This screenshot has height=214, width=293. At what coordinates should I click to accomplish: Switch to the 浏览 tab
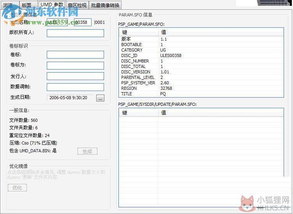[9, 5]
